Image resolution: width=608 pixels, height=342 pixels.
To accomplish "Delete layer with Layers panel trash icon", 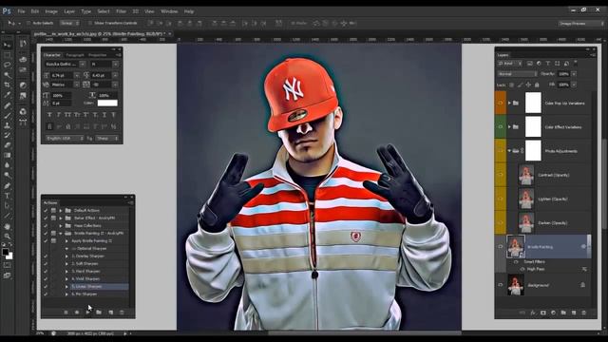I will (584, 313).
